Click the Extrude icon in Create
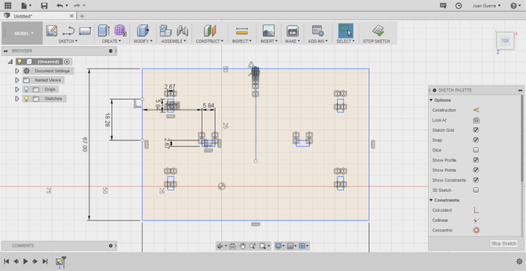Viewport: 526px width, 271px height. coord(104,31)
